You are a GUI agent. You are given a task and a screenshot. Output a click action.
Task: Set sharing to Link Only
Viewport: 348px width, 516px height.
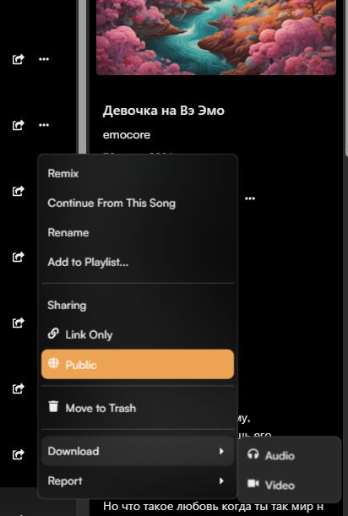[x=138, y=334]
